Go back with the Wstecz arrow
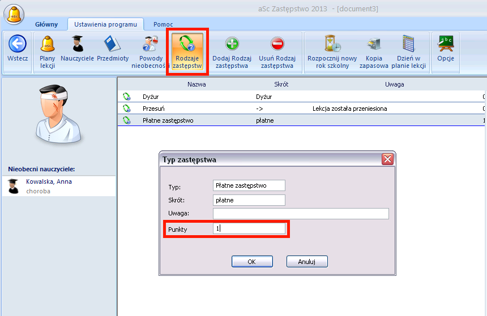Screen dimensions: 487x316 pyautogui.click(x=18, y=49)
